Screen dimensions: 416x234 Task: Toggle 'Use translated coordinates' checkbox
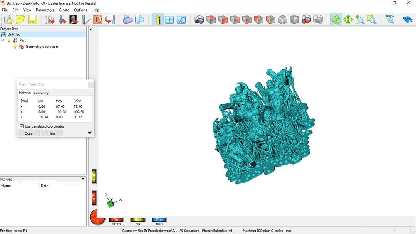coord(22,126)
